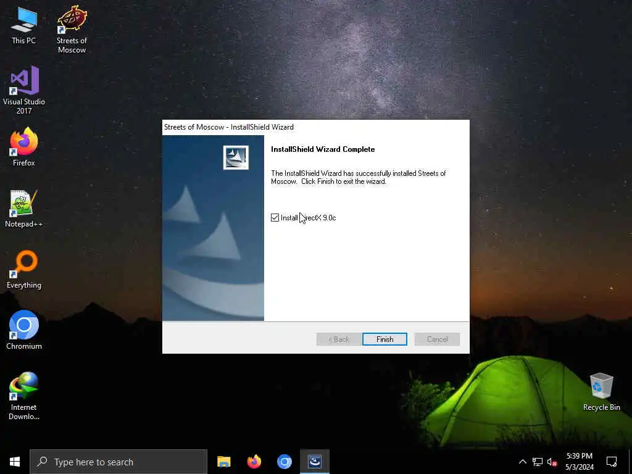The image size is (632, 474).
Task: Uncheck the Install DirectX 9.0c checkbox
Action: 275,218
